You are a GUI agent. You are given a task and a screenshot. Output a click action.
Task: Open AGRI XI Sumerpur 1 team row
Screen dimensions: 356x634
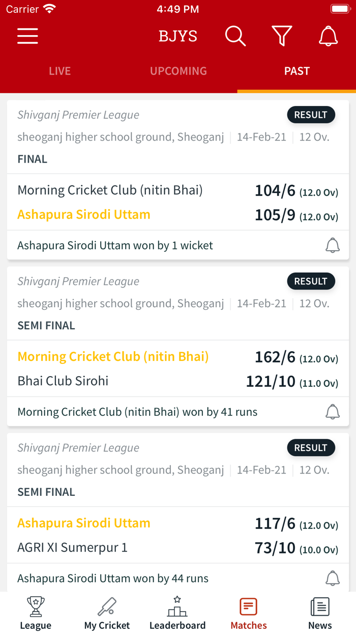tap(72, 548)
